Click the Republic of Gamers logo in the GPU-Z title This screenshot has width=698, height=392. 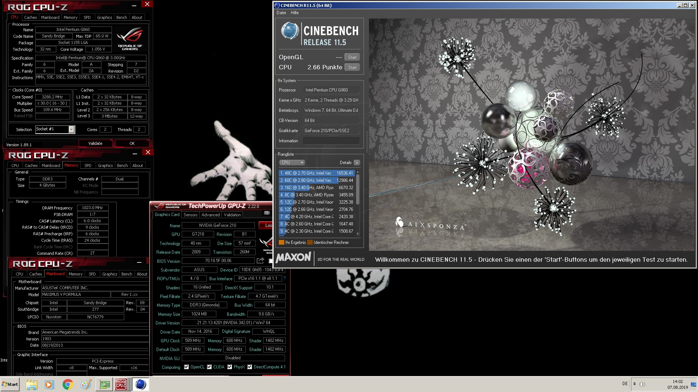170,206
